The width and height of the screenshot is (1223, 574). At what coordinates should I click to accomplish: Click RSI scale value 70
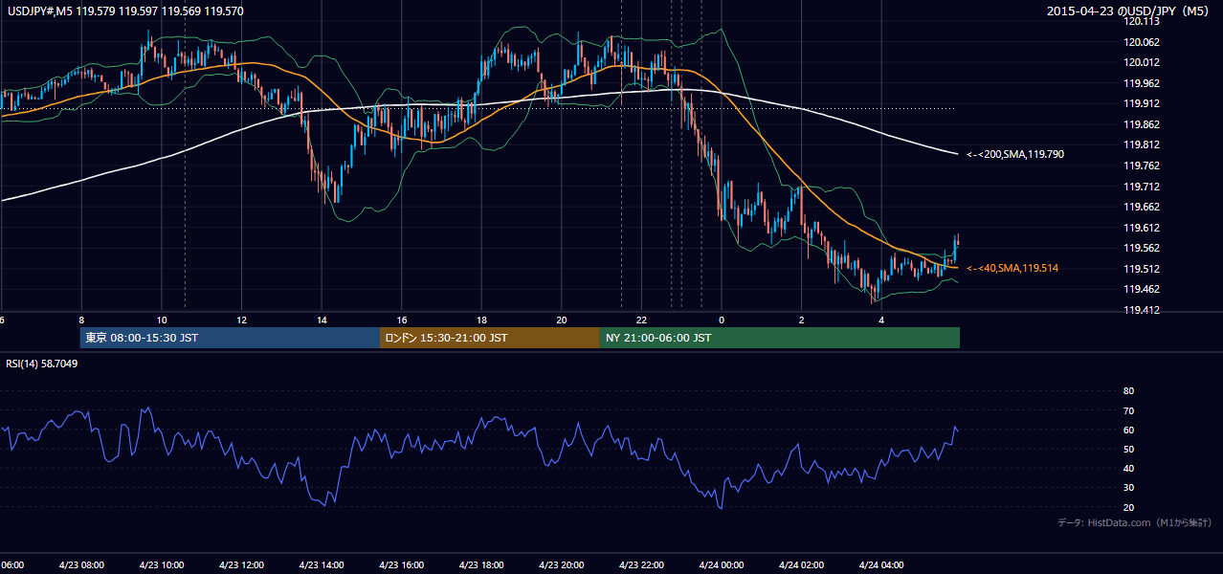pos(1128,410)
